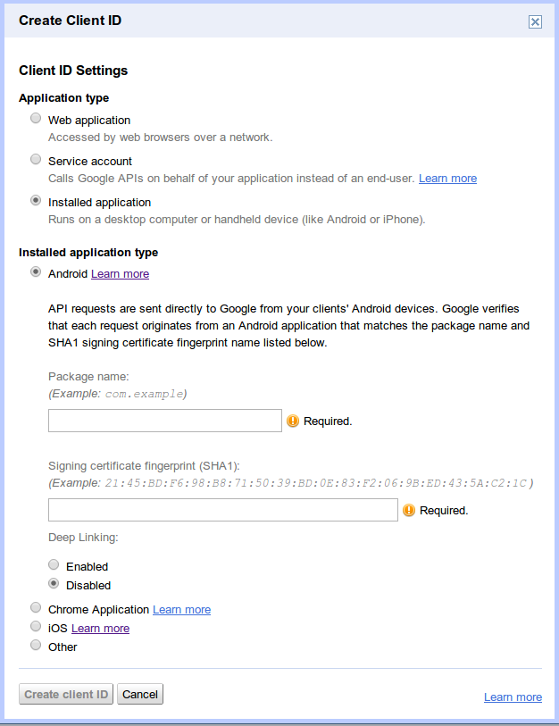Screen dimensions: 559x726
Task: Select Installed application radio button
Action: tap(36, 201)
